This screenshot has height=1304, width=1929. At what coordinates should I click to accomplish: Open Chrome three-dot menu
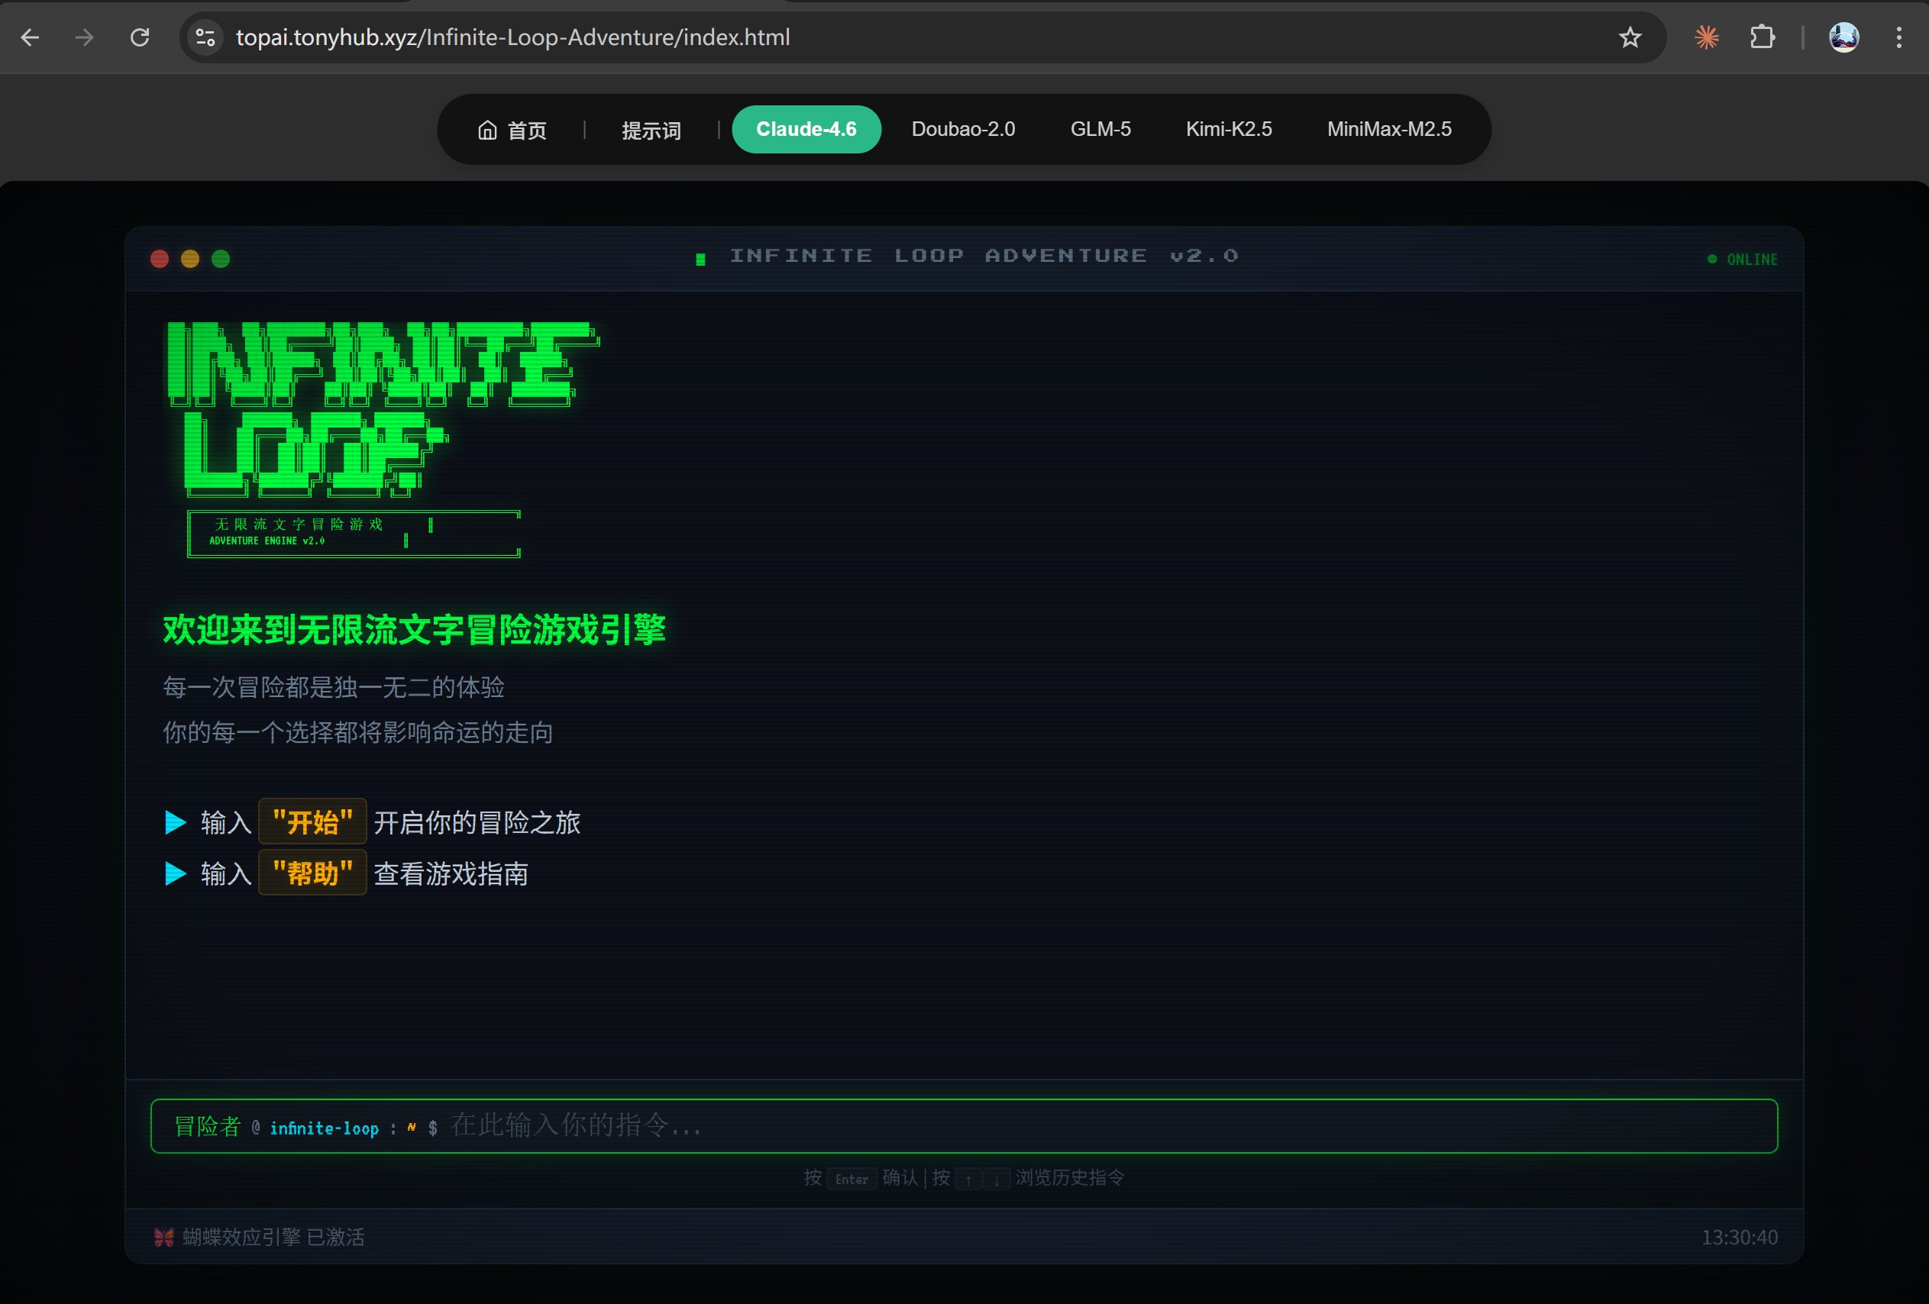[1898, 37]
